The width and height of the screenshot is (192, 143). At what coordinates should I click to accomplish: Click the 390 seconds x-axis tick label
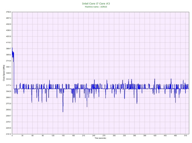(145, 136)
